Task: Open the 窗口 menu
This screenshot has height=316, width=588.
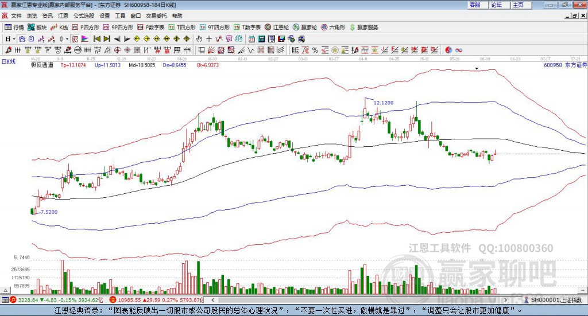Action: [x=136, y=15]
